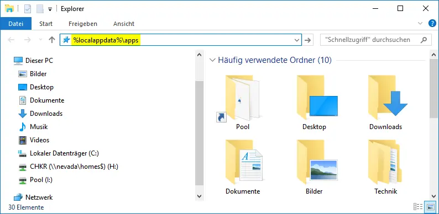Select Desktop in the navigation pane
The height and width of the screenshot is (214, 439).
coord(41,87)
